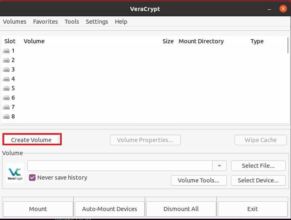Click the Wipe Cache button
Image resolution: width=291 pixels, height=220 pixels.
pos(261,140)
